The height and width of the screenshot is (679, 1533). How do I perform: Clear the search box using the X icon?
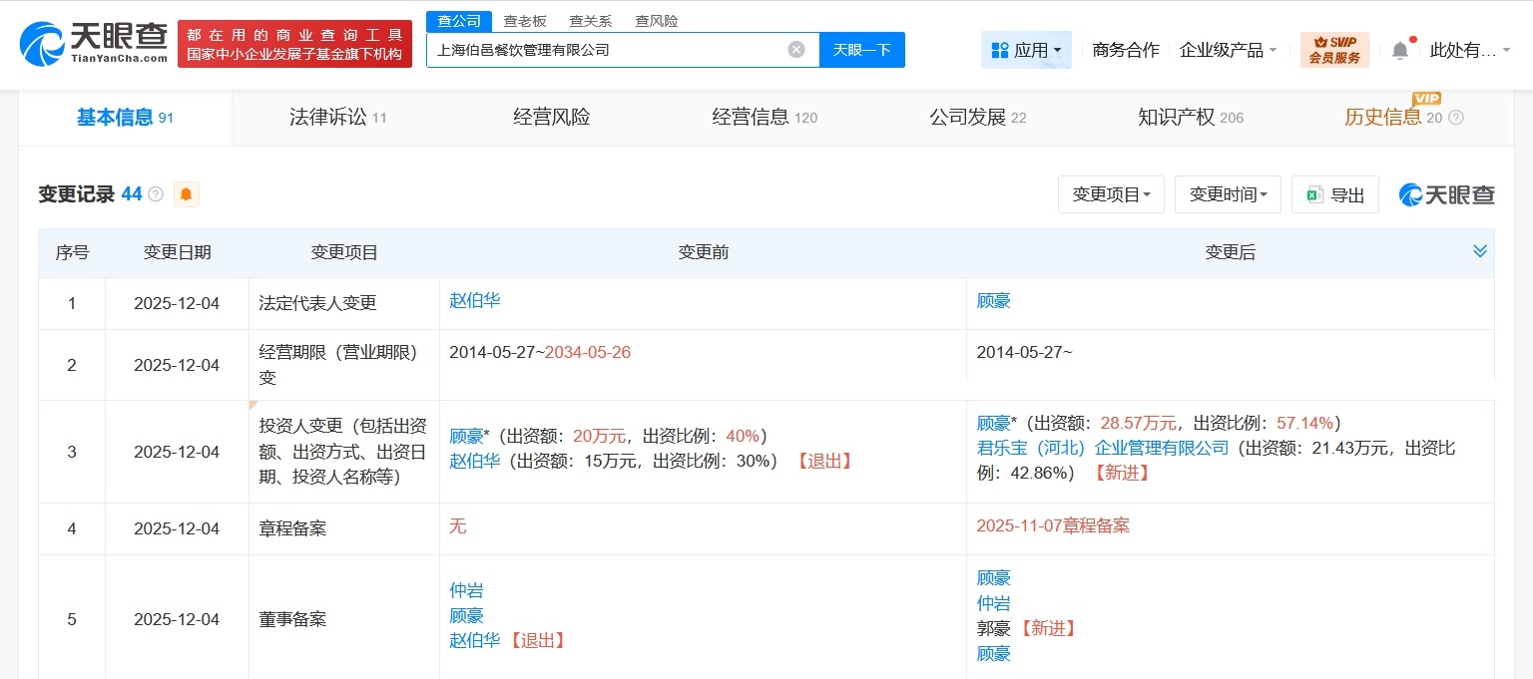click(795, 49)
